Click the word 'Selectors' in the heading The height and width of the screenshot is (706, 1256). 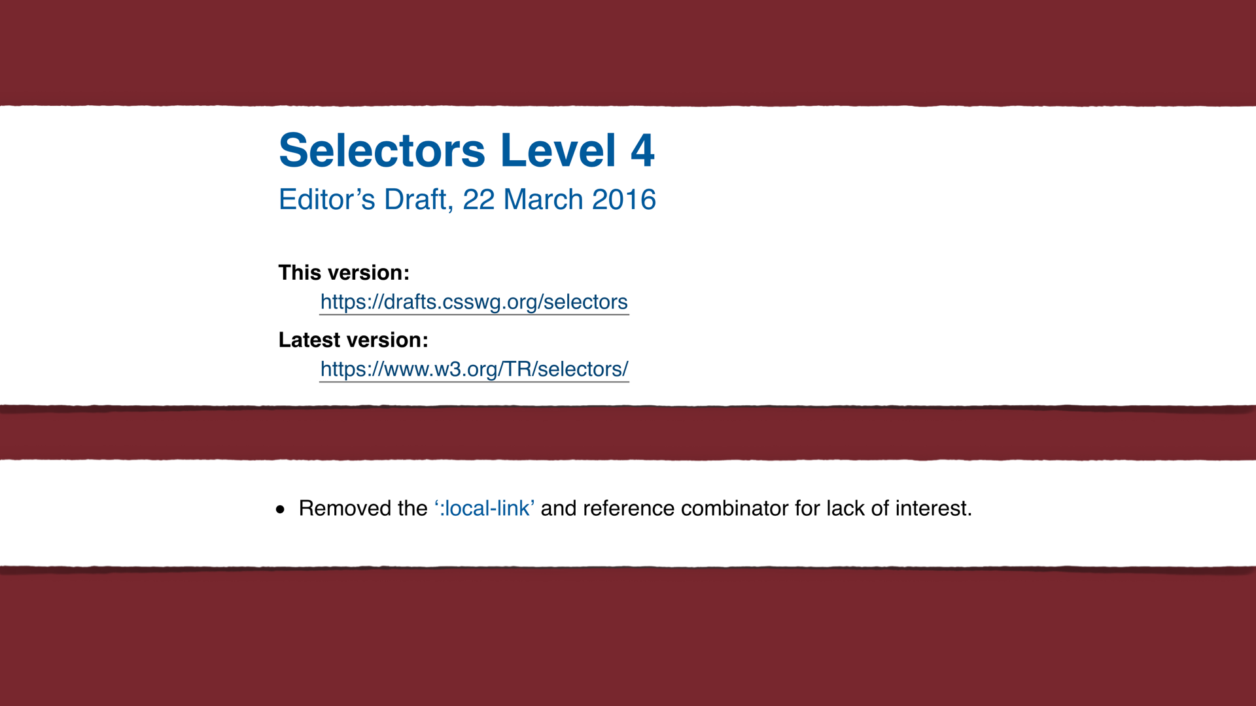[x=382, y=150]
